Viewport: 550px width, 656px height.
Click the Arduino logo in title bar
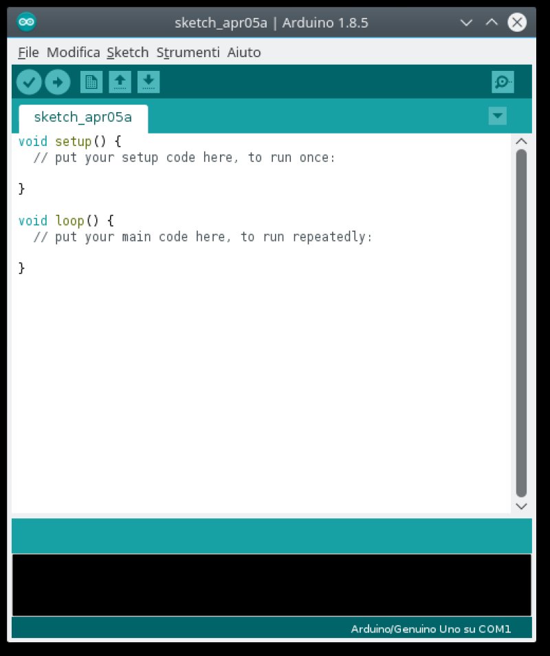click(26, 22)
